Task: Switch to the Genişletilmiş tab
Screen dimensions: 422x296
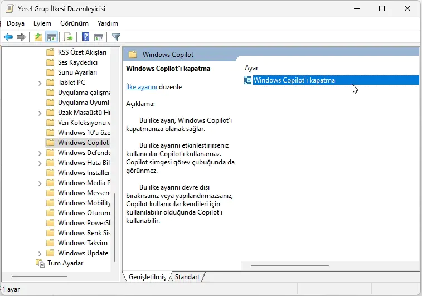Action: pos(147,277)
